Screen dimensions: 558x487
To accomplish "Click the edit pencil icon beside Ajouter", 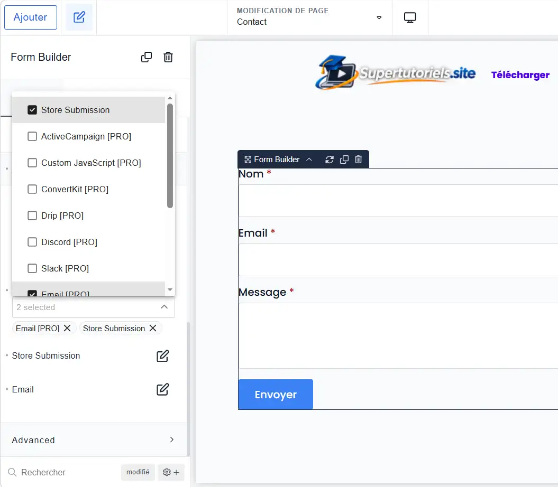I will (79, 17).
